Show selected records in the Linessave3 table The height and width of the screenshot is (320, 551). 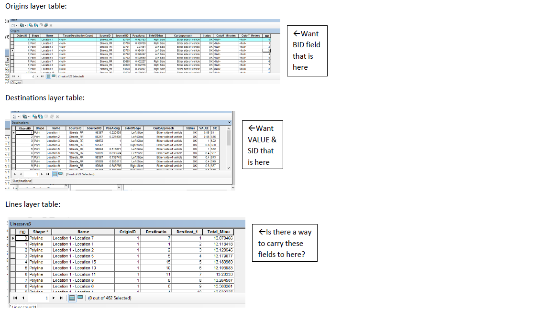coord(80,298)
